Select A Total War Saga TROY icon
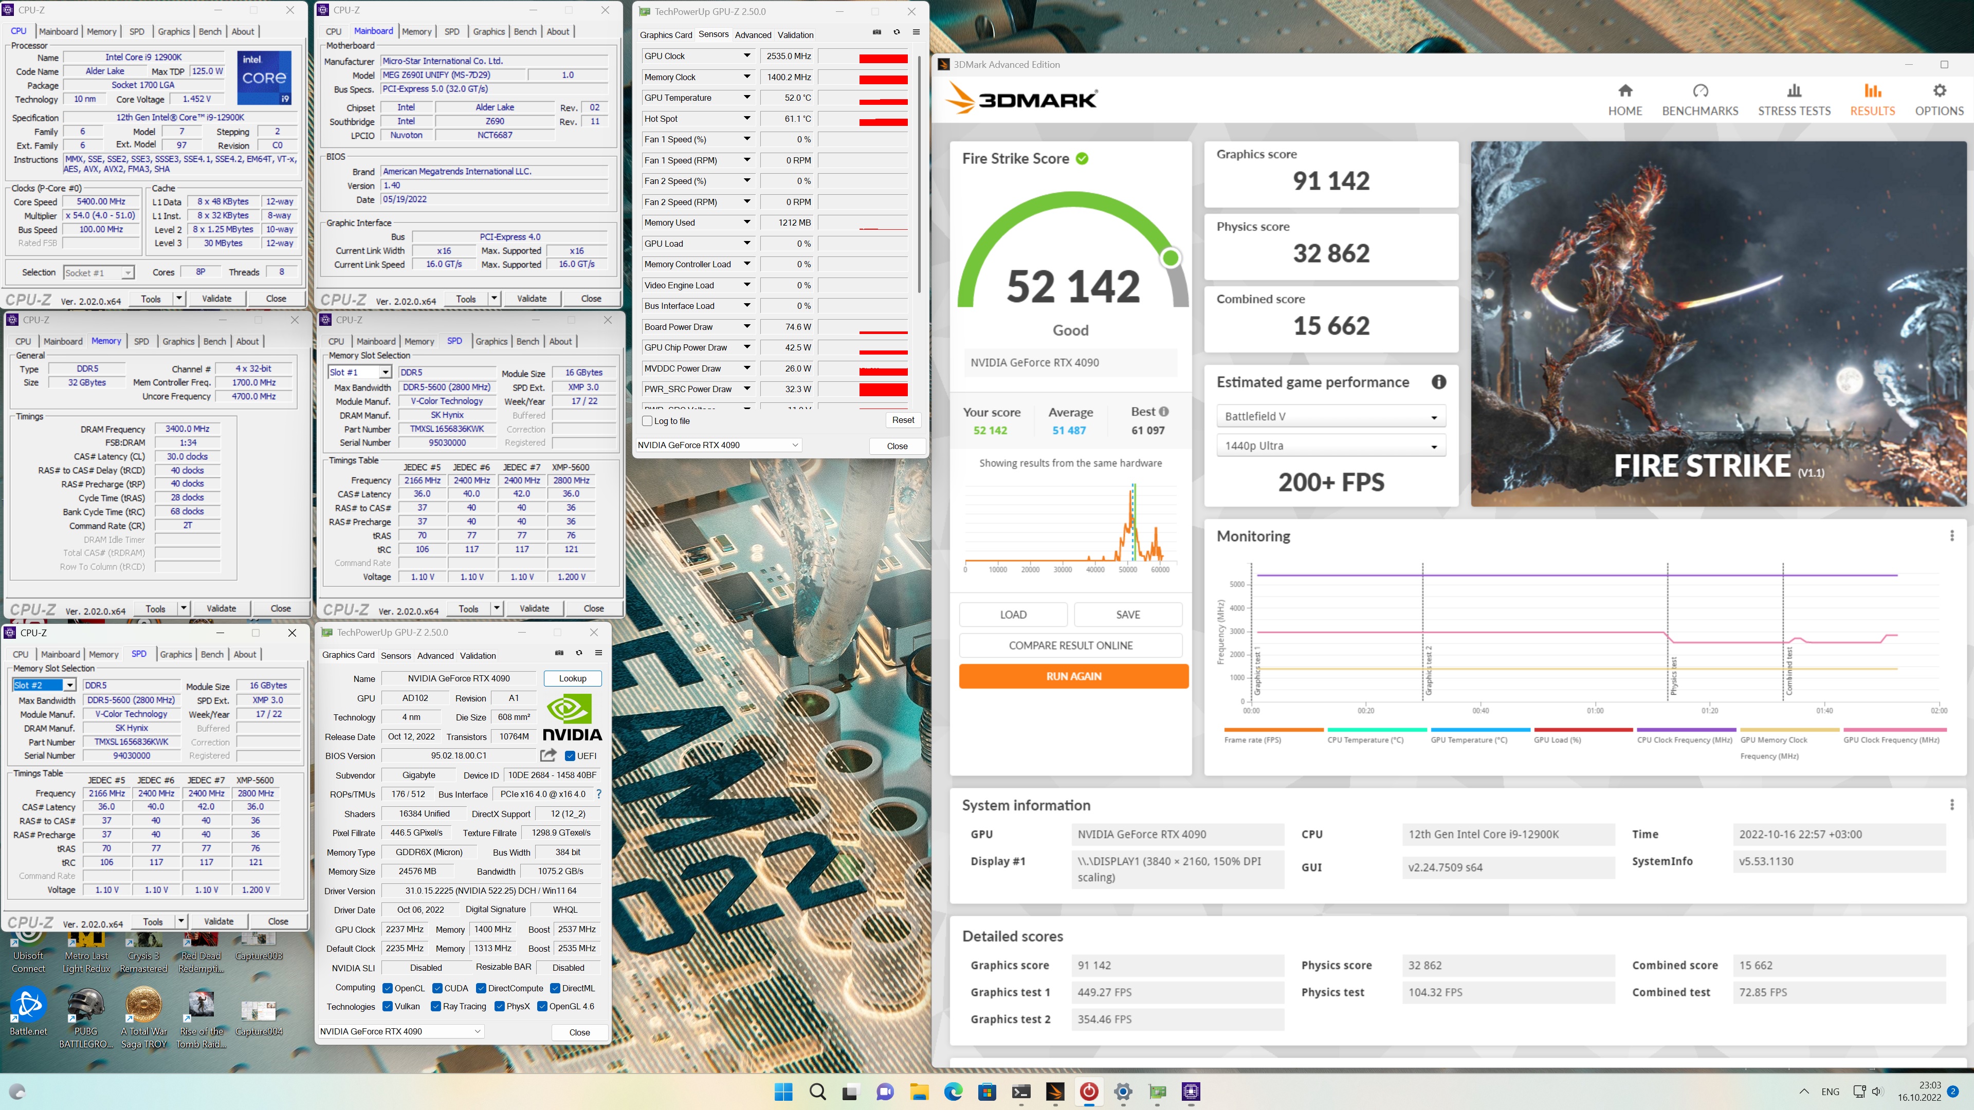Image resolution: width=1974 pixels, height=1110 pixels. pyautogui.click(x=143, y=1017)
